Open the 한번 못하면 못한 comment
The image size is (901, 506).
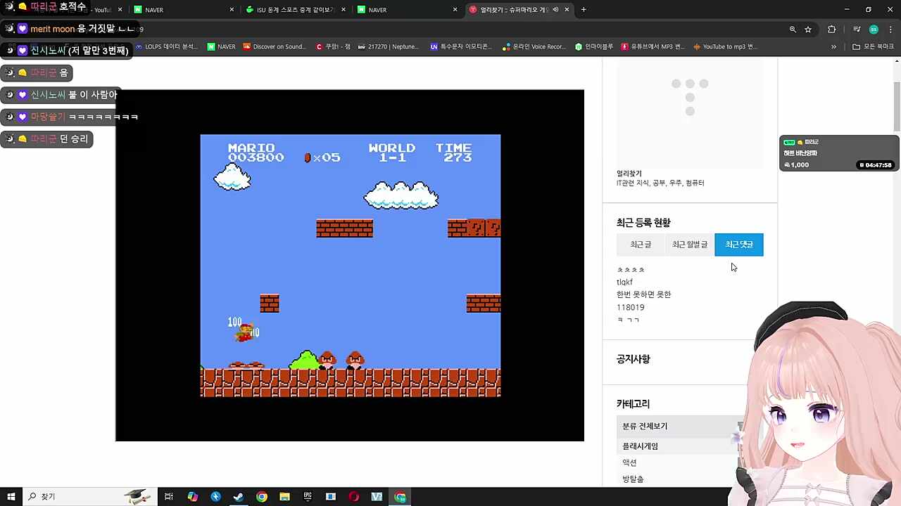click(643, 294)
